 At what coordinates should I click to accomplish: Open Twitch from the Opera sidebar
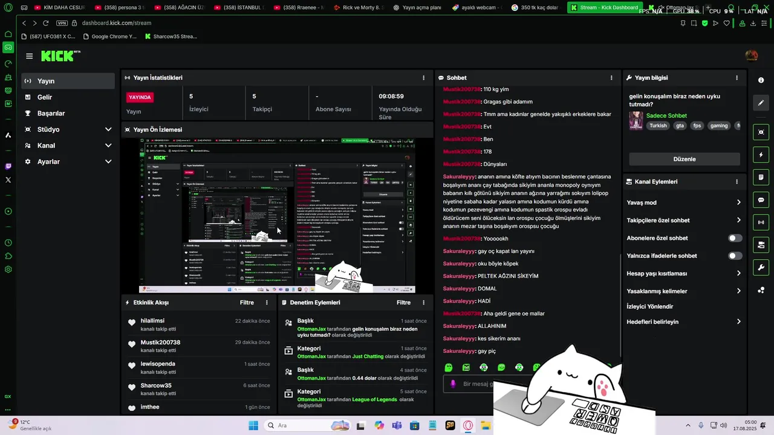[8, 166]
